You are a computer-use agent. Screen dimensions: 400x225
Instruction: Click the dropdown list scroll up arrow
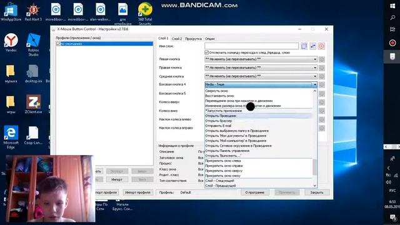[x=314, y=91]
